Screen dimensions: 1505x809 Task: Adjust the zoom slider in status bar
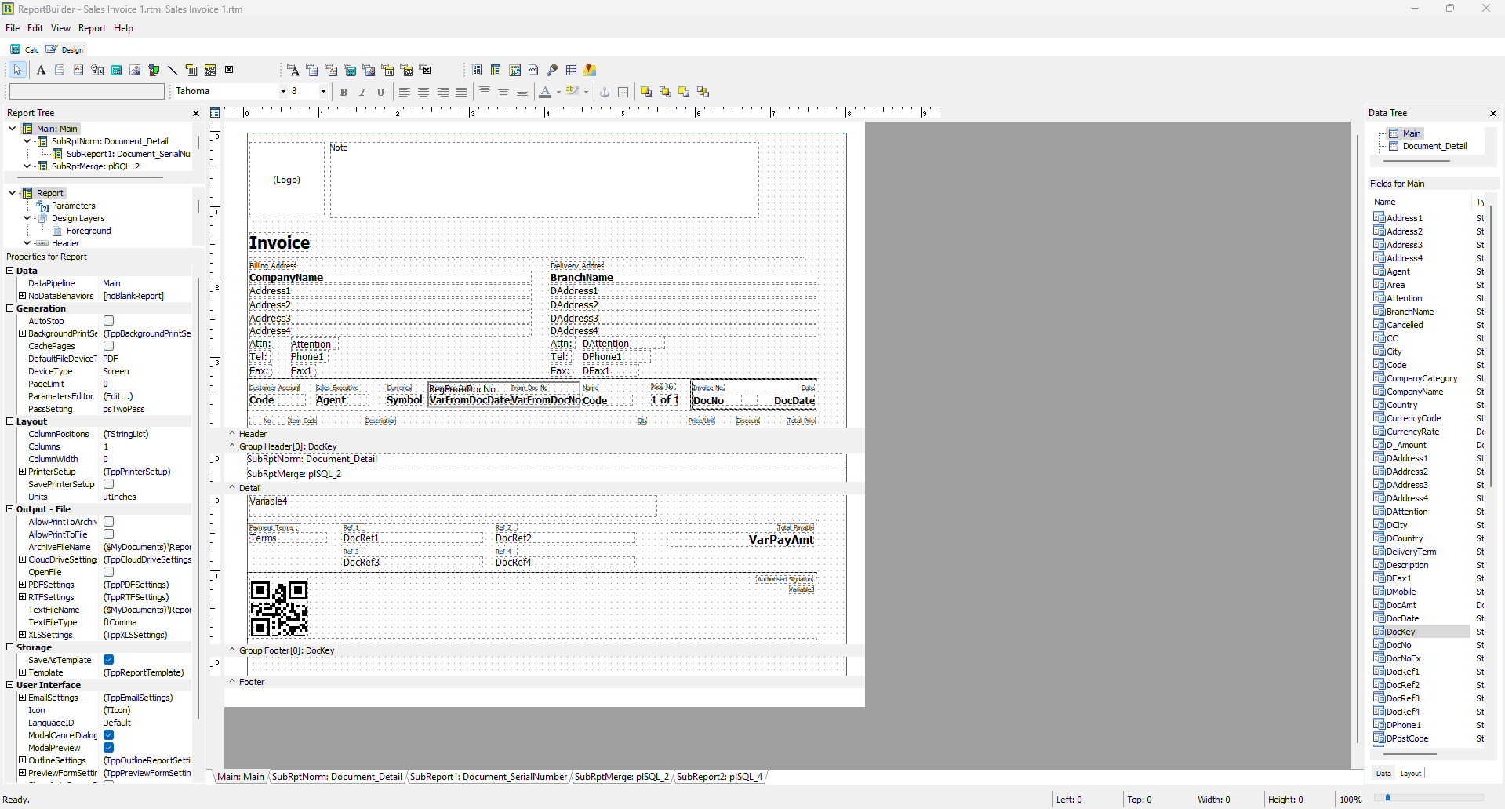click(1387, 798)
